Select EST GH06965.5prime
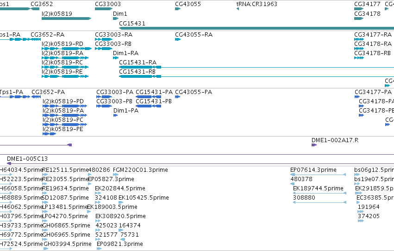394x251 pixels. [x=66, y=235]
